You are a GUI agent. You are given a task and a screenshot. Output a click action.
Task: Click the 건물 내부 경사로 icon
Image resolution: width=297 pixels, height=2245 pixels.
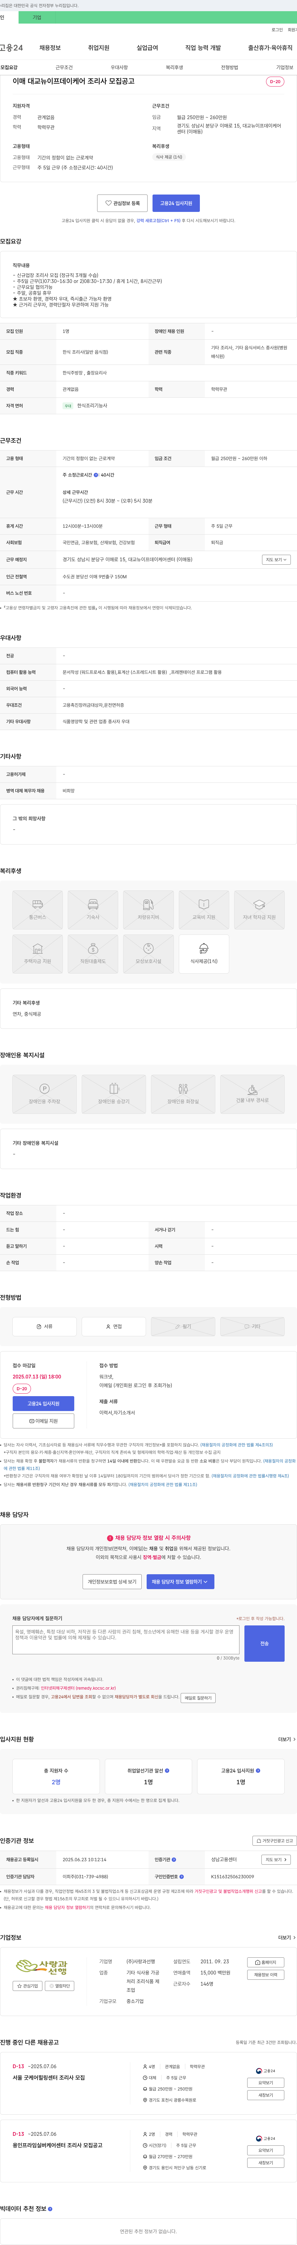click(x=253, y=1095)
